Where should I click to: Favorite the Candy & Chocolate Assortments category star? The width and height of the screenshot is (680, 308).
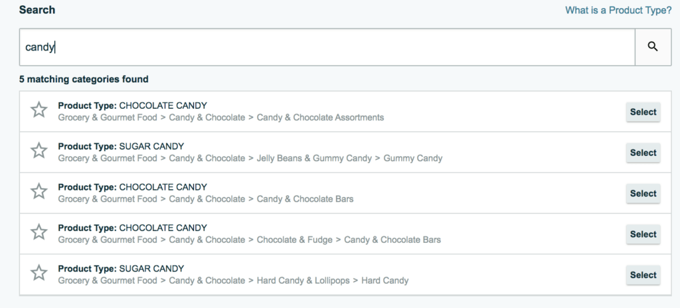click(39, 110)
